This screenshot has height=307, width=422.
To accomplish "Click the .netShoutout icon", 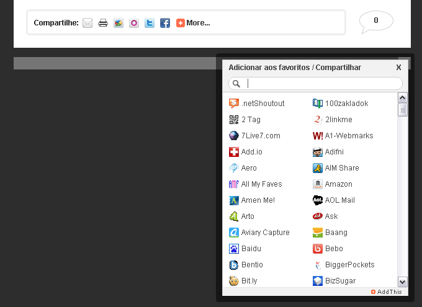I will coord(233,103).
